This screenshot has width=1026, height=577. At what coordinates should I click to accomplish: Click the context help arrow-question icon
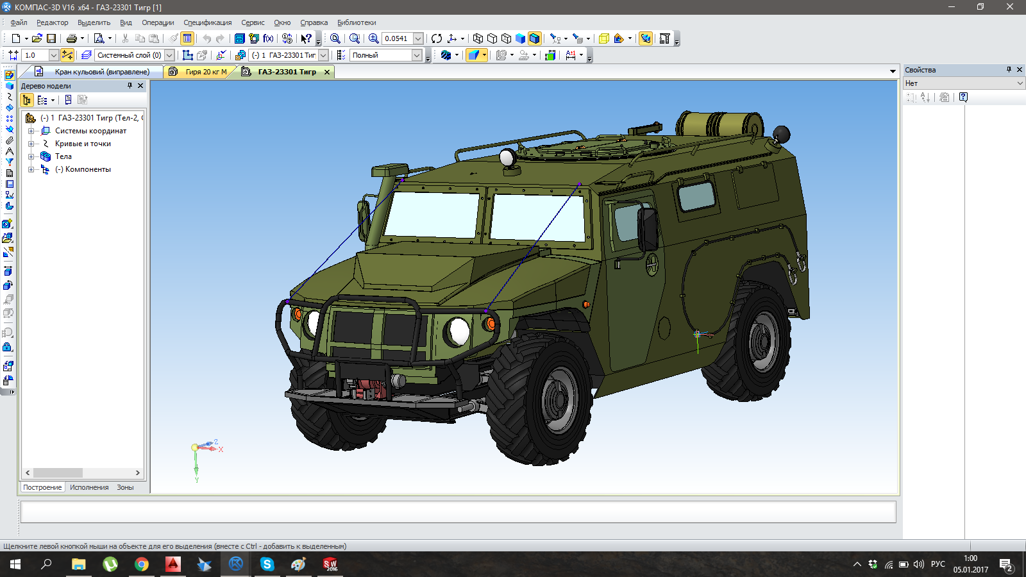point(307,38)
